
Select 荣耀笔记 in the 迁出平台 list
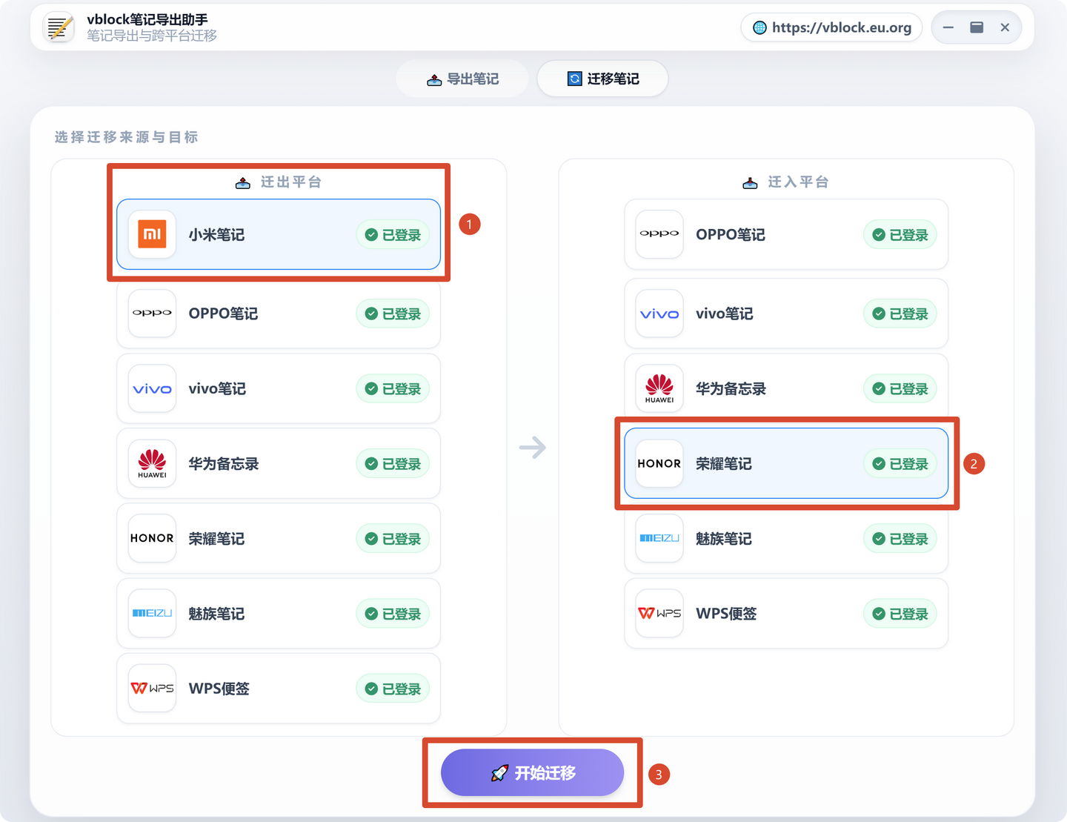pyautogui.click(x=279, y=538)
